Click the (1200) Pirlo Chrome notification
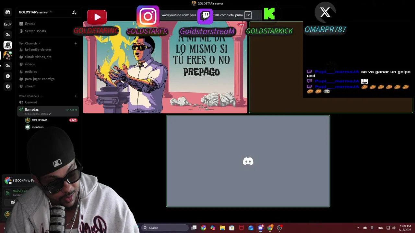 [x=19, y=181]
